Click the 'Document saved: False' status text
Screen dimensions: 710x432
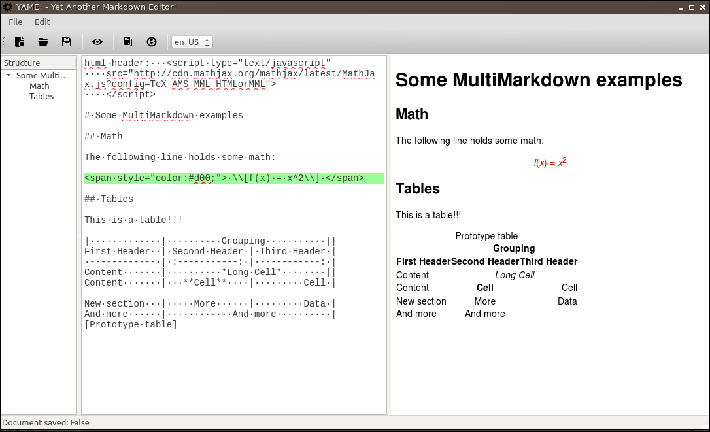(x=46, y=422)
